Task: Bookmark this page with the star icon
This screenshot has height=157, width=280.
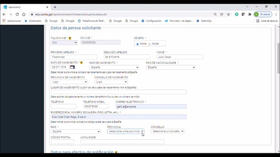Action: click(x=228, y=14)
